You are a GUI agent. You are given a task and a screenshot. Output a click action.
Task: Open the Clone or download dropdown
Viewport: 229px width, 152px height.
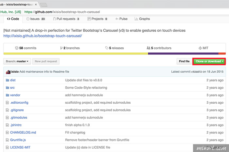[209, 61]
